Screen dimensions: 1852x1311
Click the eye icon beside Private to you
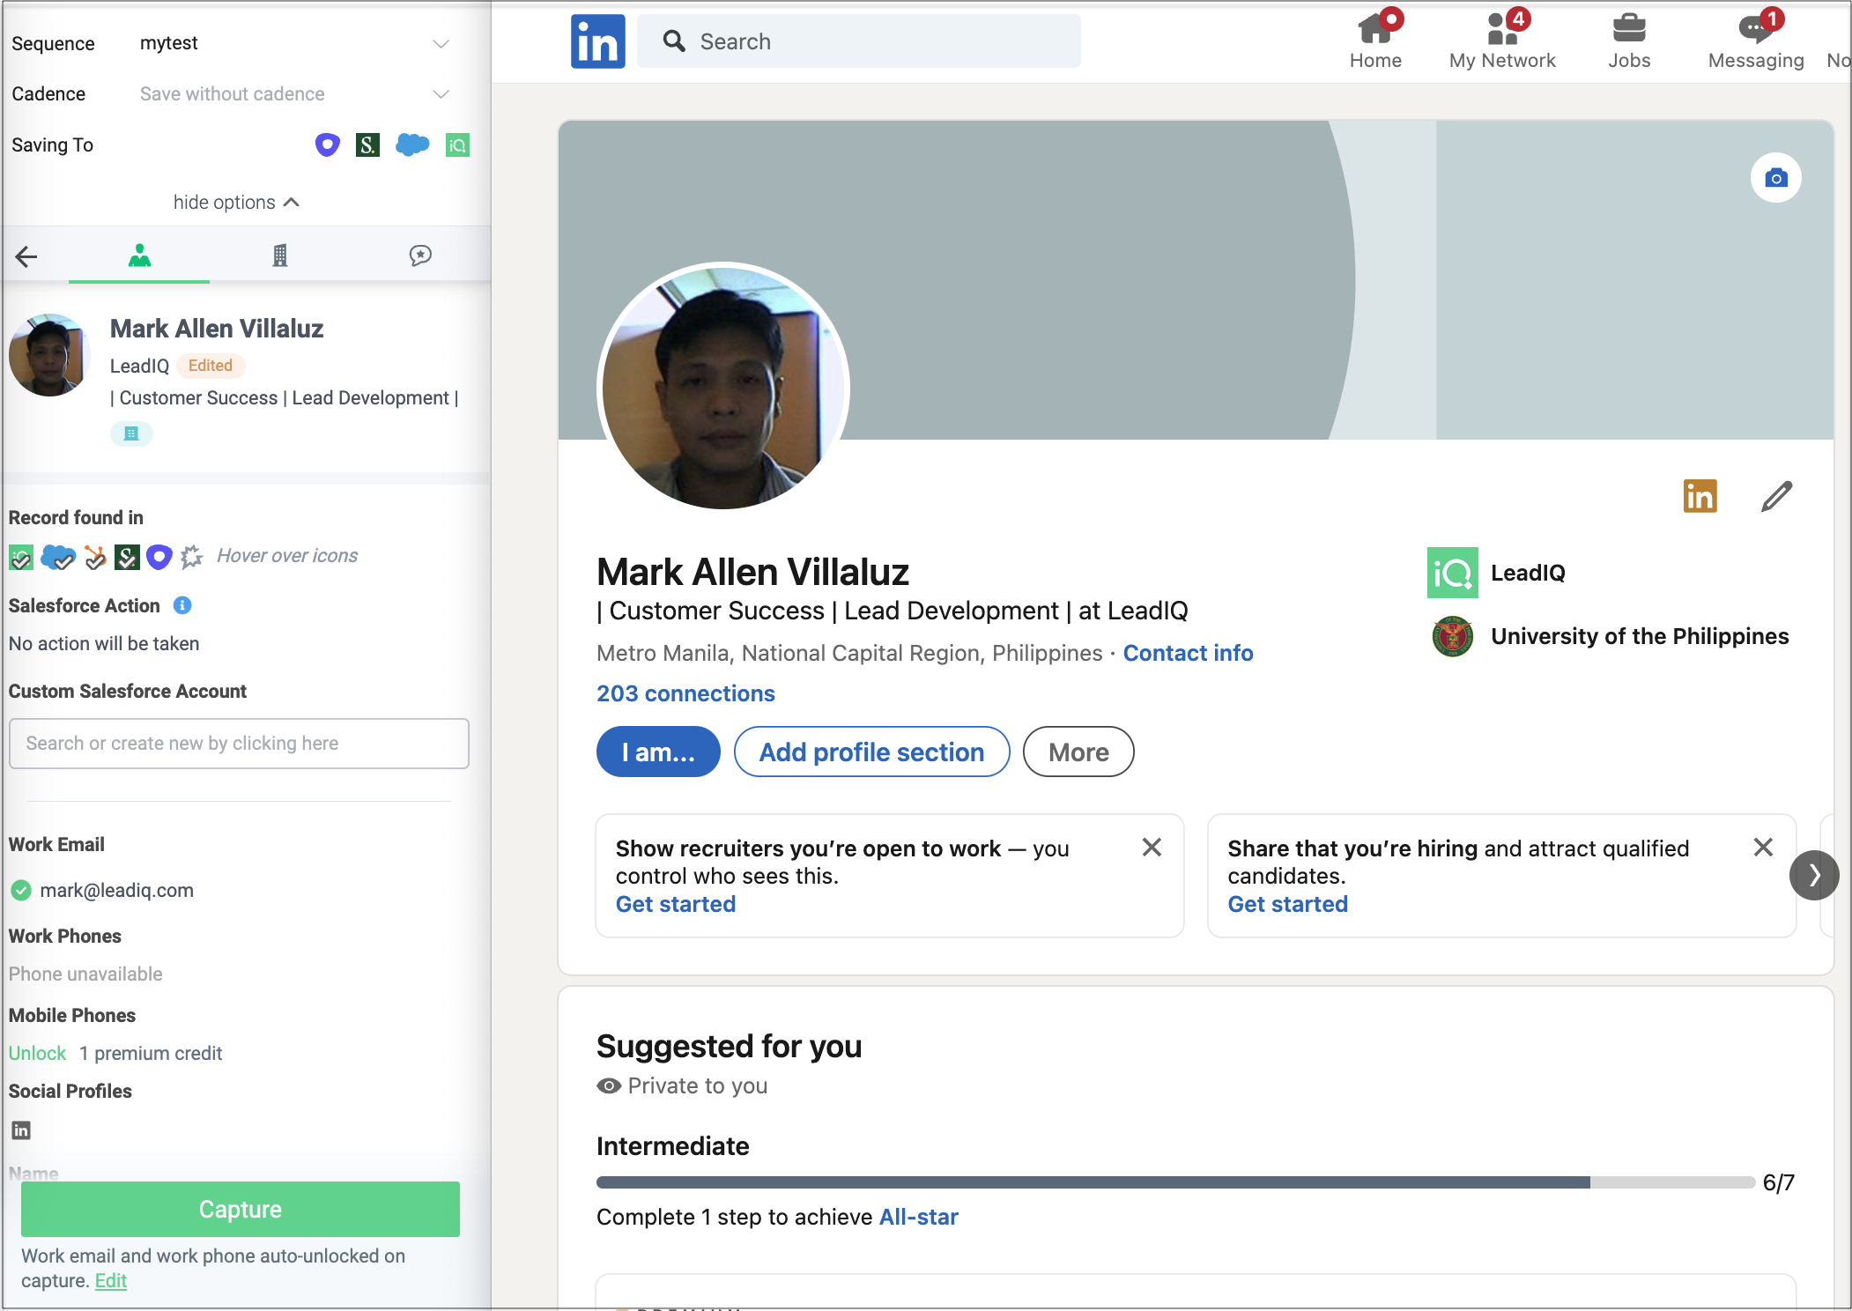[609, 1085]
